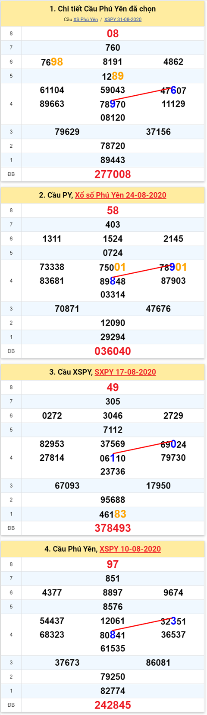Open the SXPY 17-08-2020 link
The width and height of the screenshot is (207, 715).
point(125,372)
